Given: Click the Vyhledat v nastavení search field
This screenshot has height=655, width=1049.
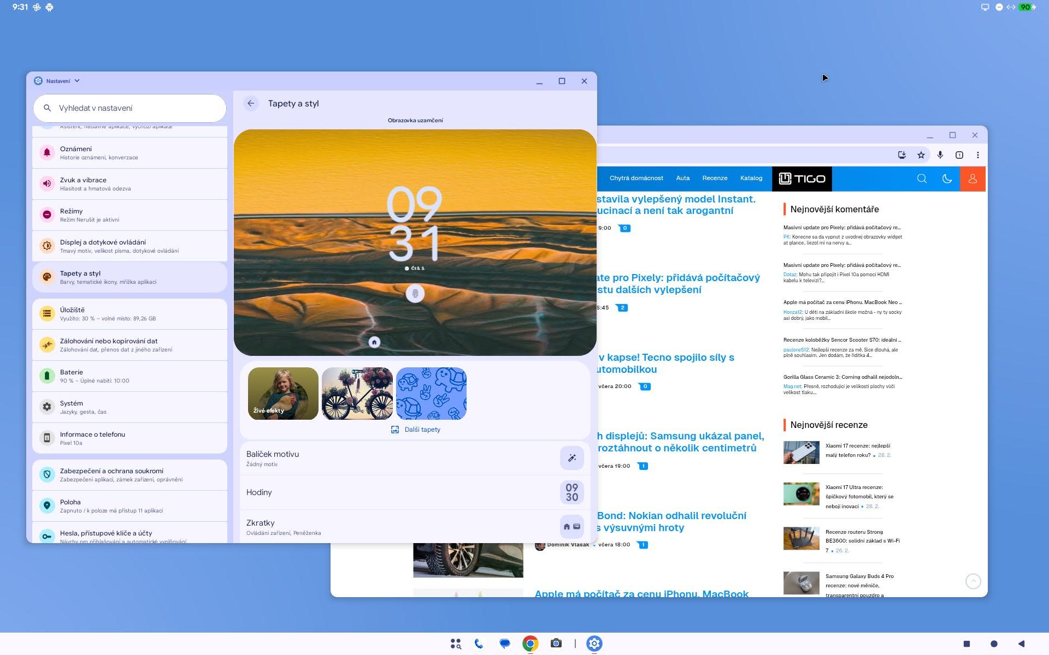Looking at the screenshot, I should pos(129,108).
